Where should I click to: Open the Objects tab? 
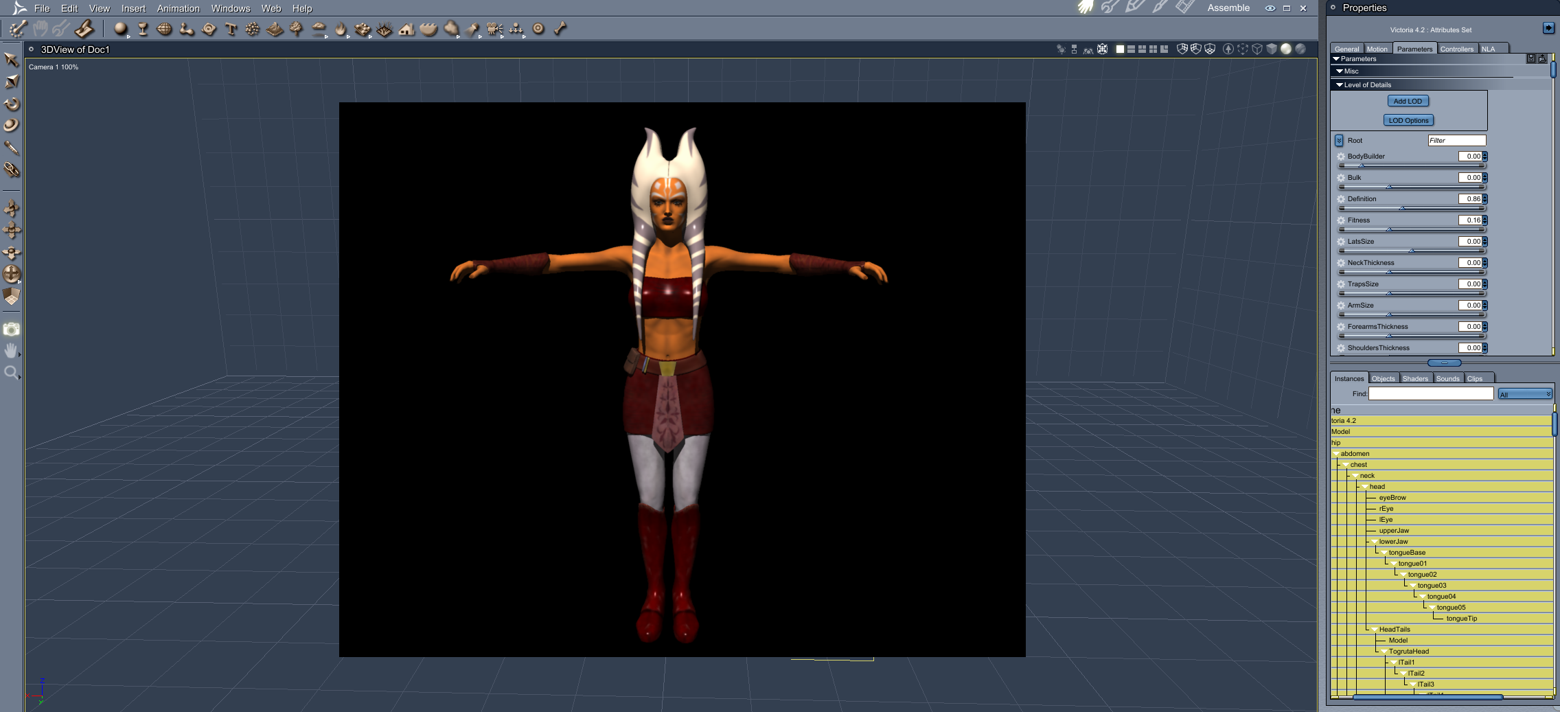(1383, 378)
